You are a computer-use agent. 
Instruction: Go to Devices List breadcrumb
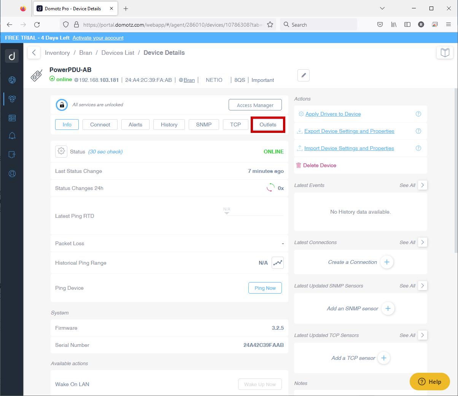point(118,53)
